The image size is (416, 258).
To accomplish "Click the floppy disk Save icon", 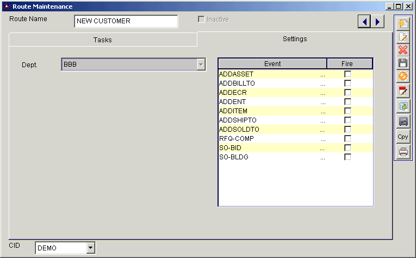I will (403, 63).
